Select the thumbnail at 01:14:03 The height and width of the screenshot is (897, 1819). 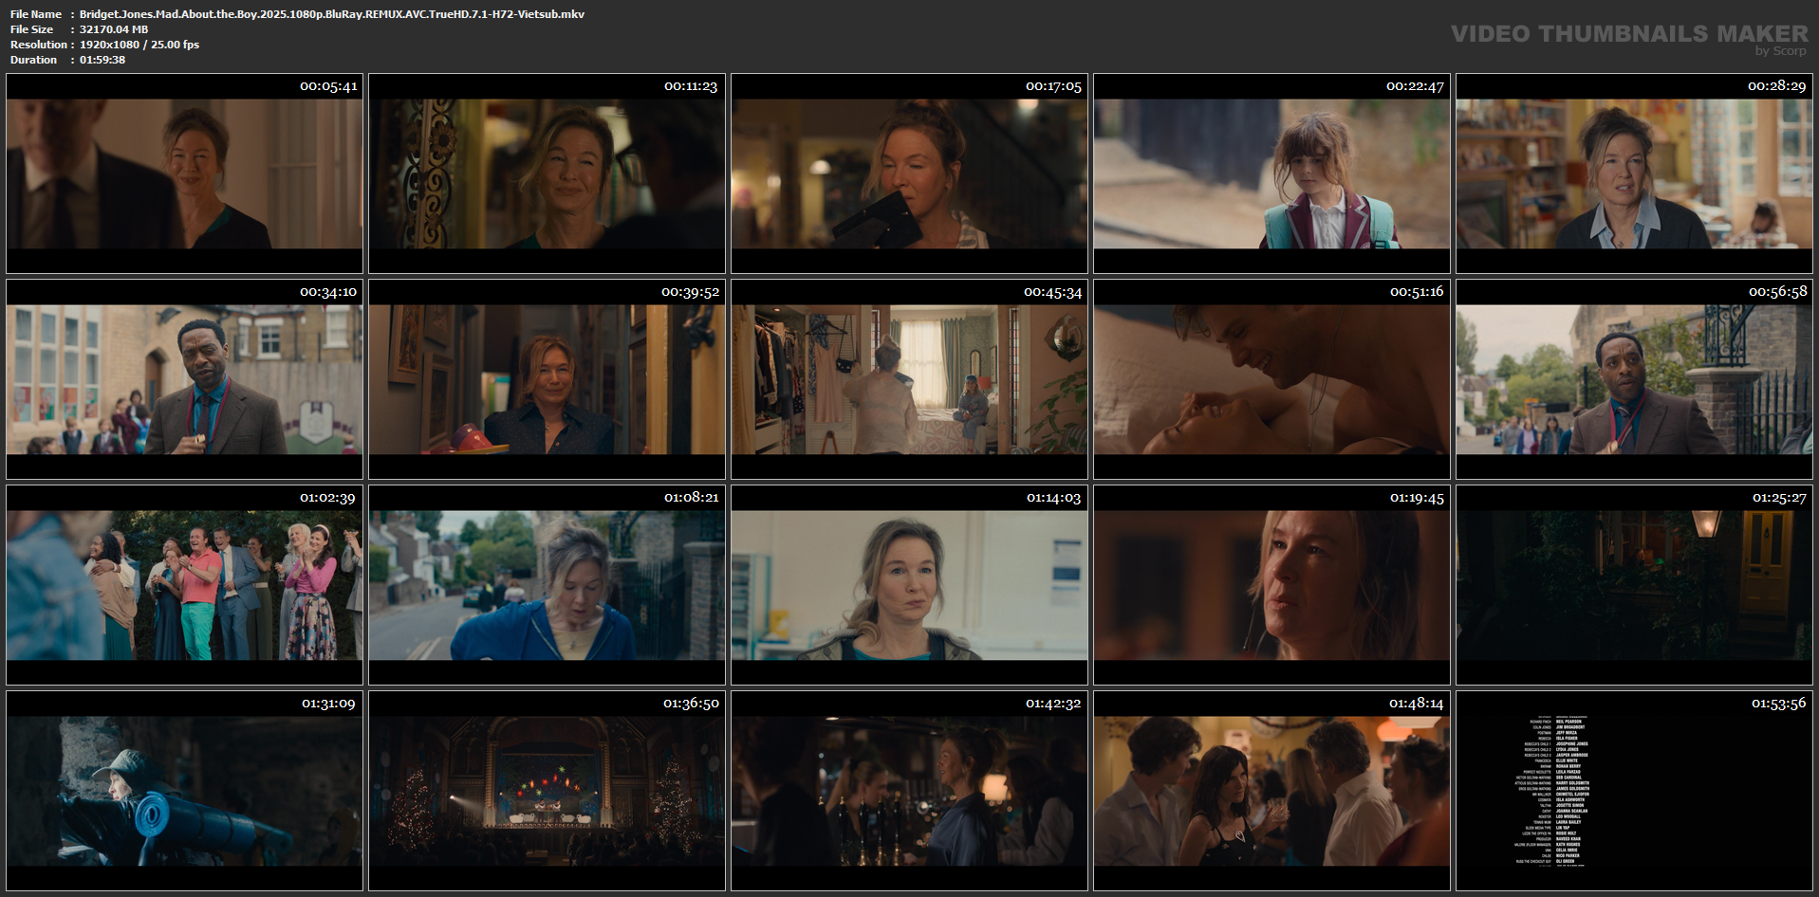pos(909,585)
